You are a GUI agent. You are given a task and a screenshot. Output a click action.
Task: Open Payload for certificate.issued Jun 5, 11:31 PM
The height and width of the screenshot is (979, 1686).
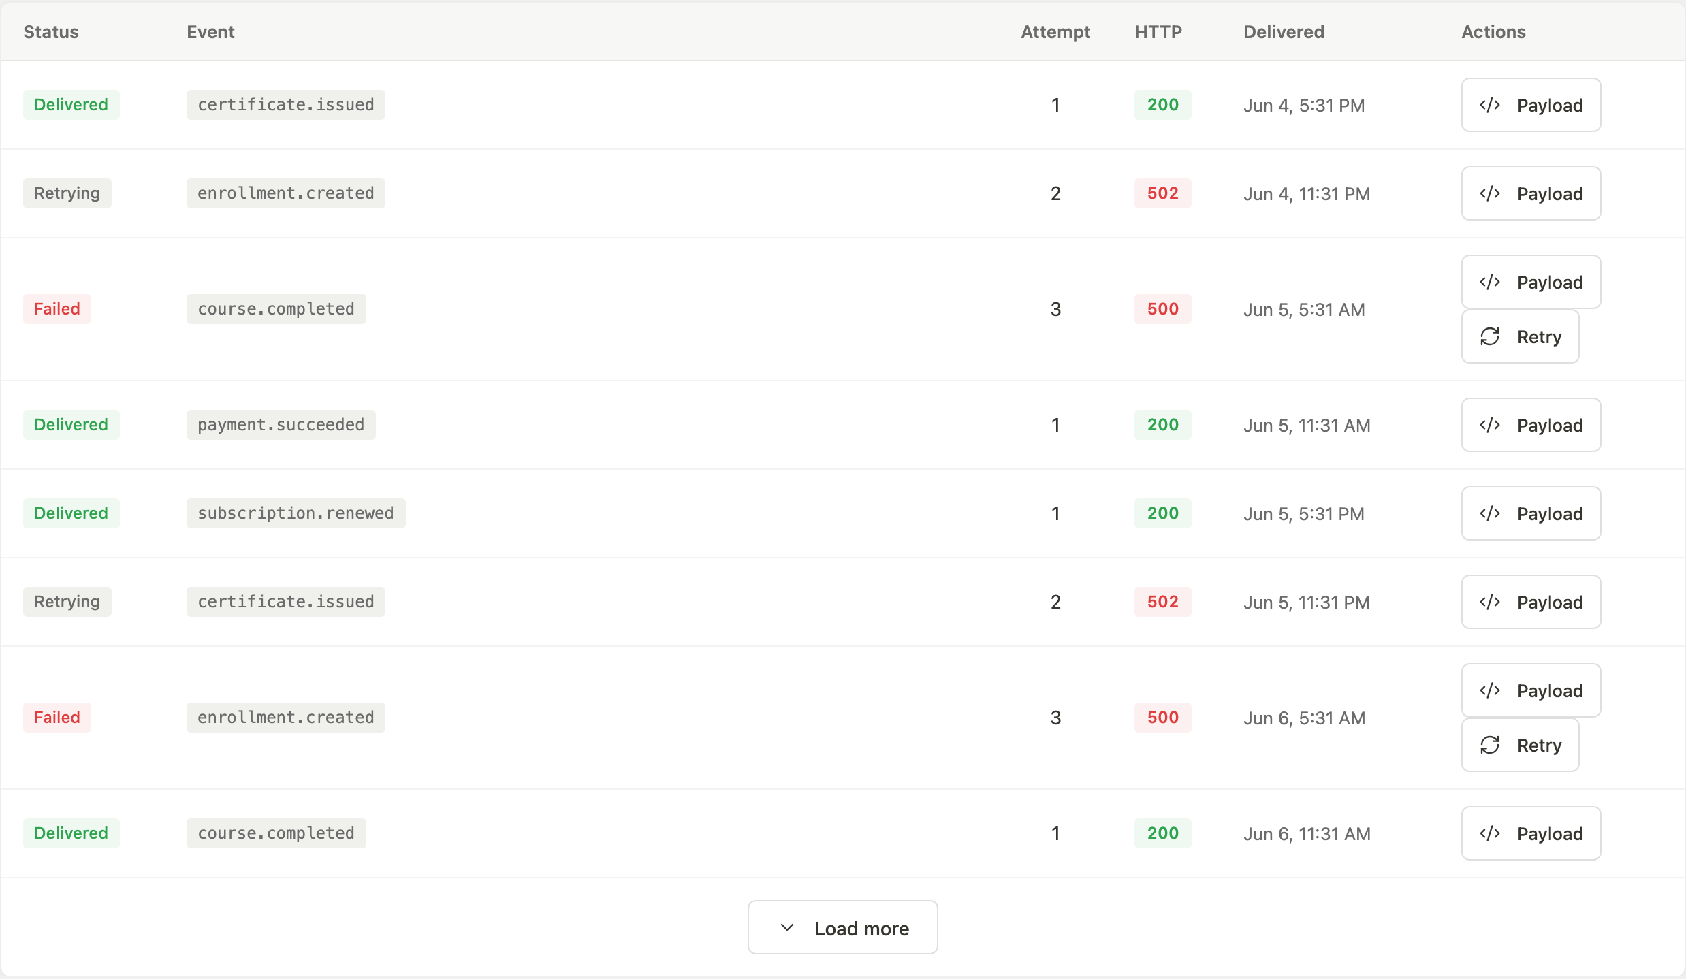[x=1531, y=602]
